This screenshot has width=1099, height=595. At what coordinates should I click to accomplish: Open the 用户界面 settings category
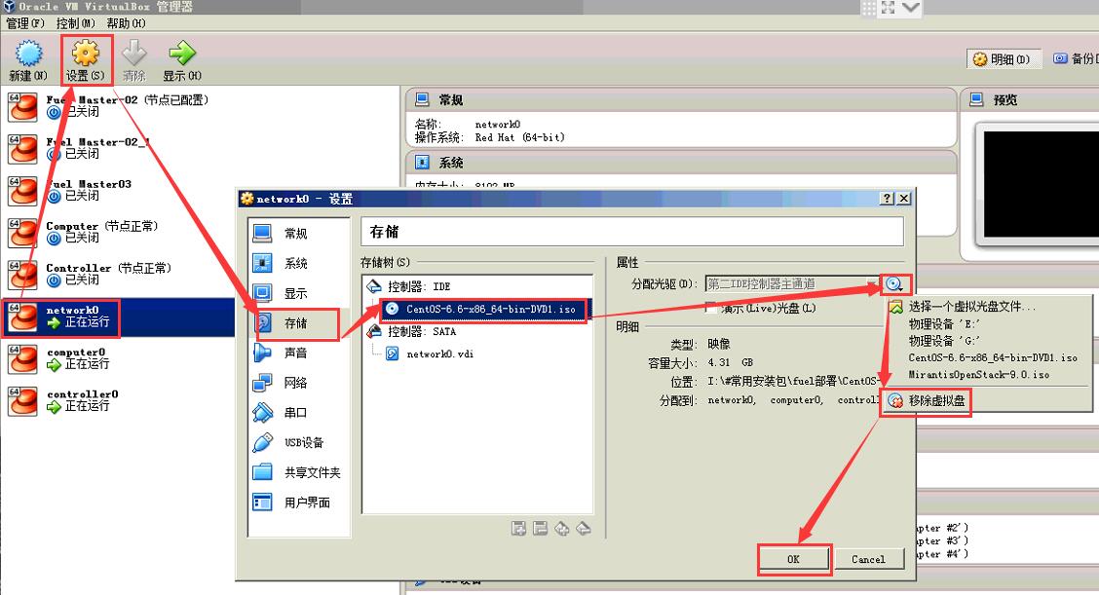tap(299, 502)
